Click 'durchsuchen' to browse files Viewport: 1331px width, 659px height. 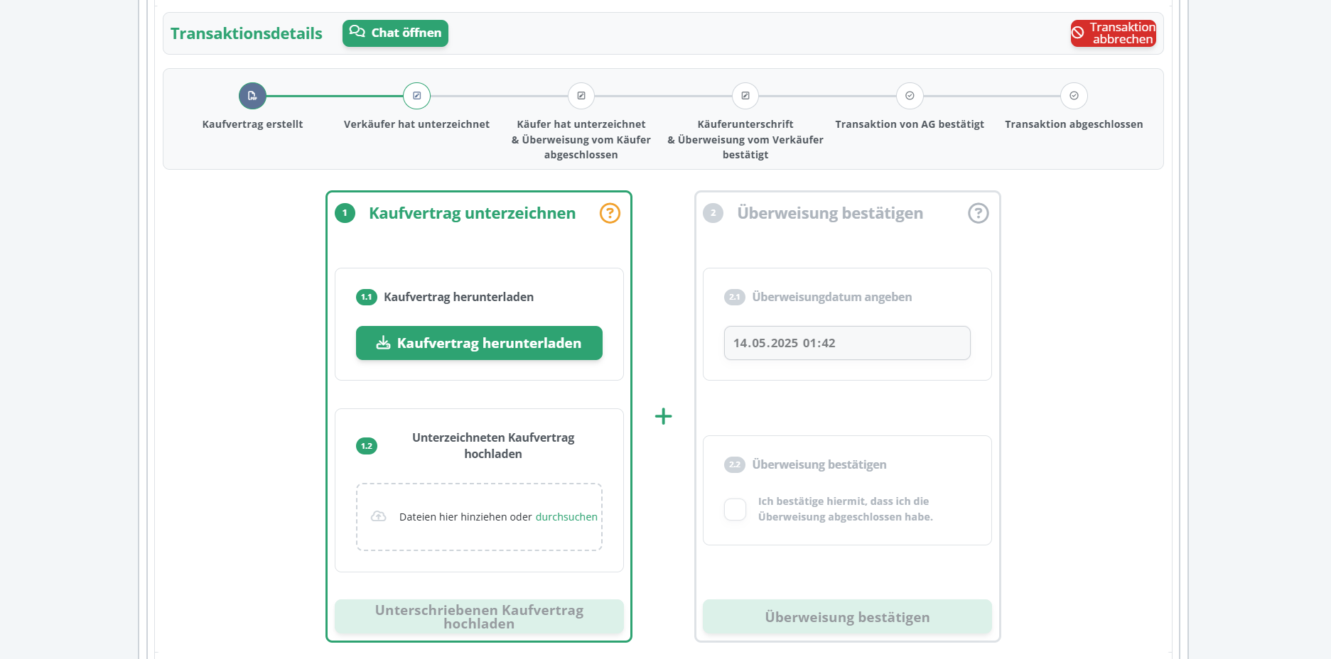(566, 517)
